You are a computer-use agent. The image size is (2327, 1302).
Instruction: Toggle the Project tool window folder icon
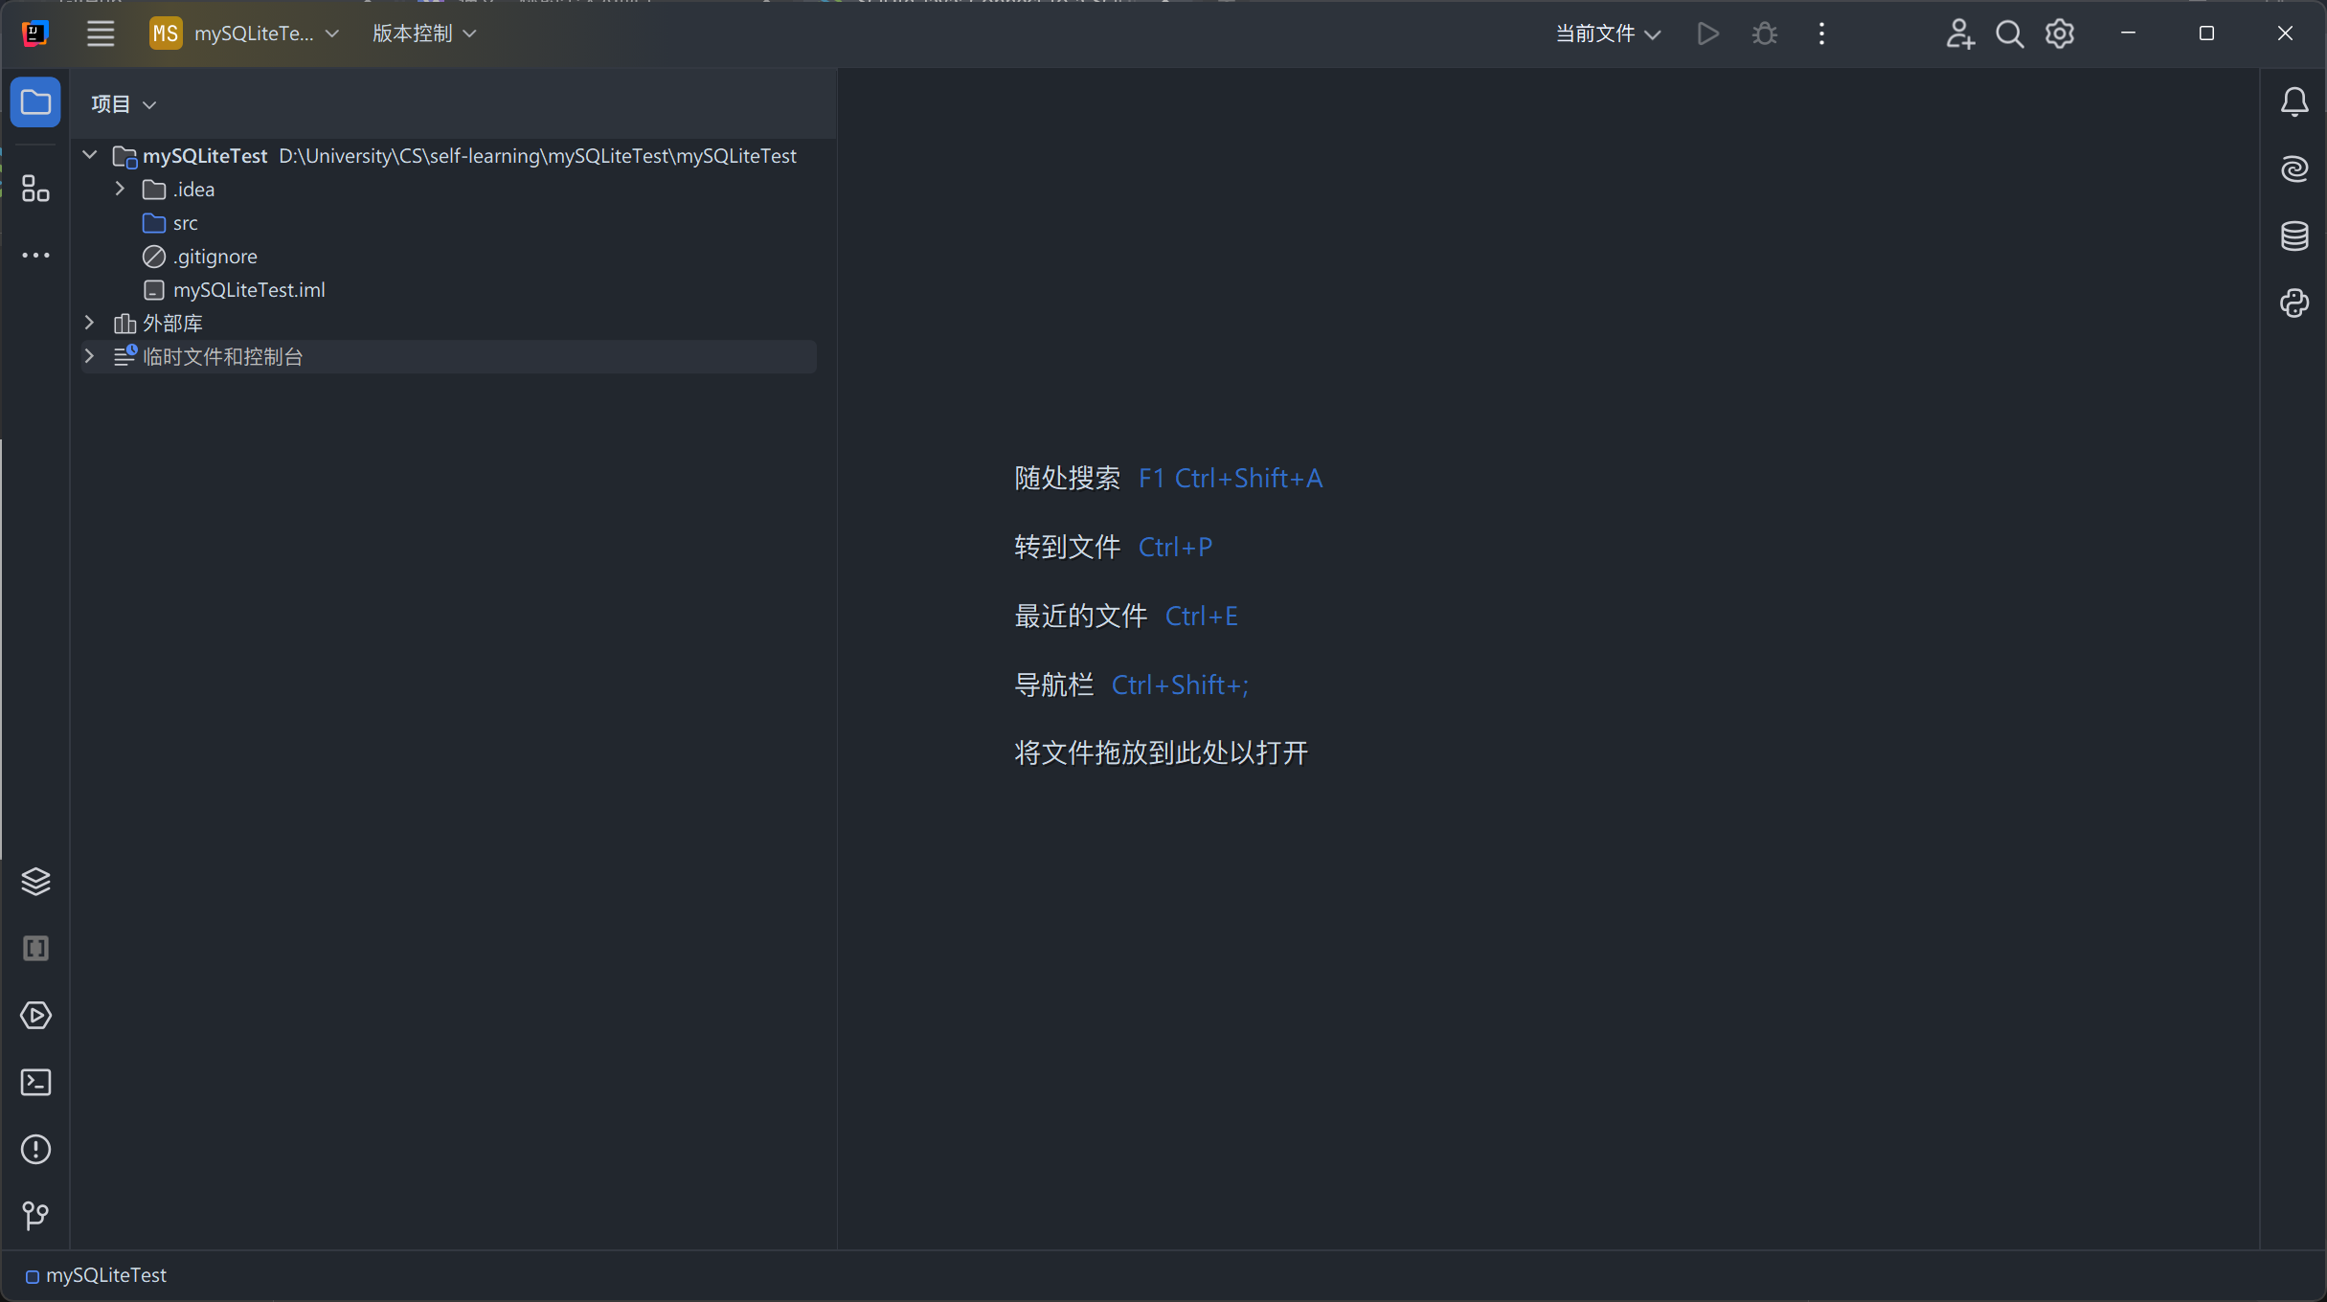(x=35, y=101)
